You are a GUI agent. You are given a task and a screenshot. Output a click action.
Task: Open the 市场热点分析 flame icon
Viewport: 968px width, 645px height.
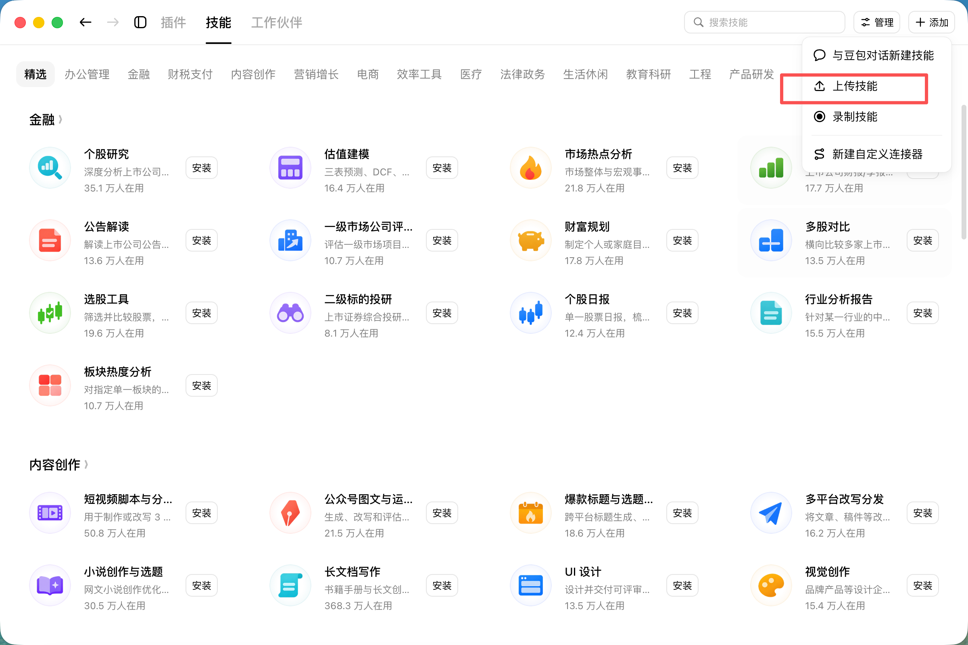pyautogui.click(x=530, y=168)
